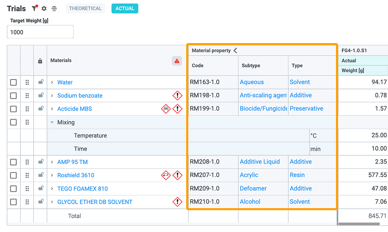
Task: Toggle the unlock icon for Water row
Action: coord(41,81)
